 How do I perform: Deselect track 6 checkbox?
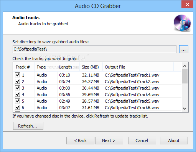(18, 108)
